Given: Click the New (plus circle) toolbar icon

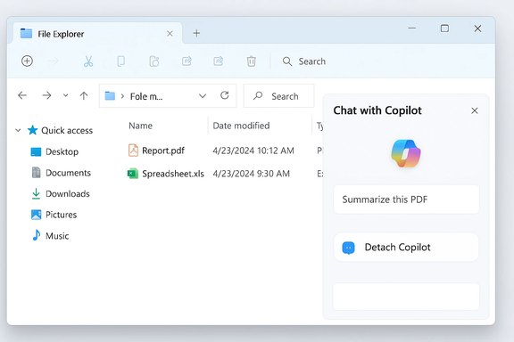Looking at the screenshot, I should tap(27, 61).
